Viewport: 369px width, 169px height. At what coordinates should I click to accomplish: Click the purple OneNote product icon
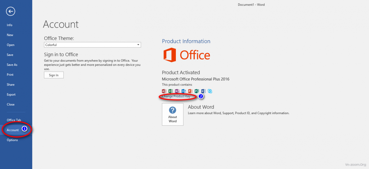[177, 91]
